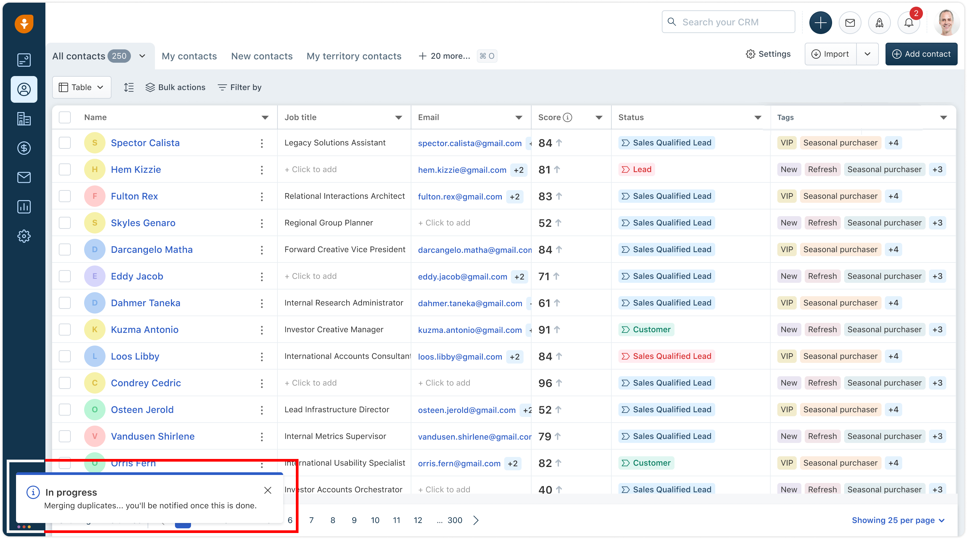967x539 pixels.
Task: Open the Contacts sidebar icon
Action: [x=24, y=89]
